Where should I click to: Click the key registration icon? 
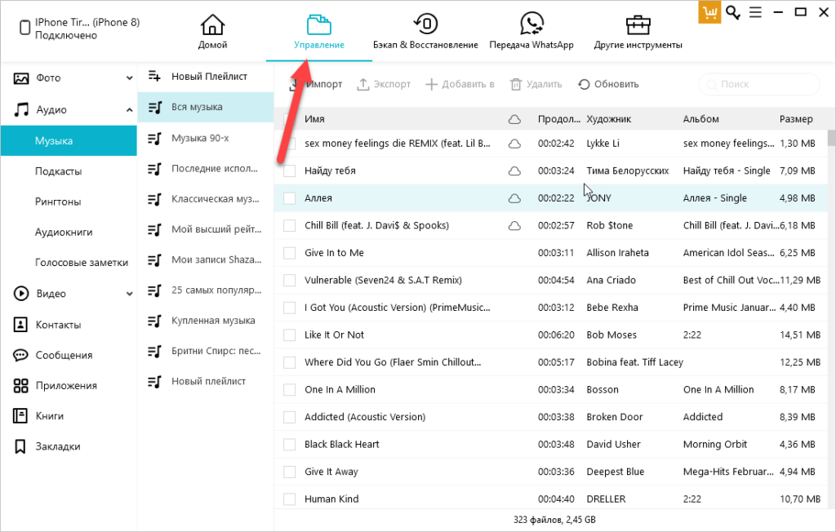coord(733,12)
